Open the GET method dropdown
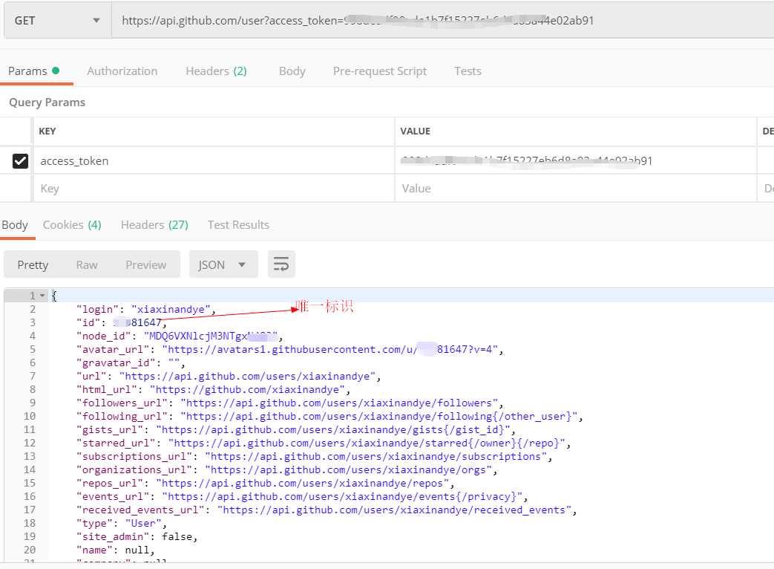 click(x=57, y=21)
